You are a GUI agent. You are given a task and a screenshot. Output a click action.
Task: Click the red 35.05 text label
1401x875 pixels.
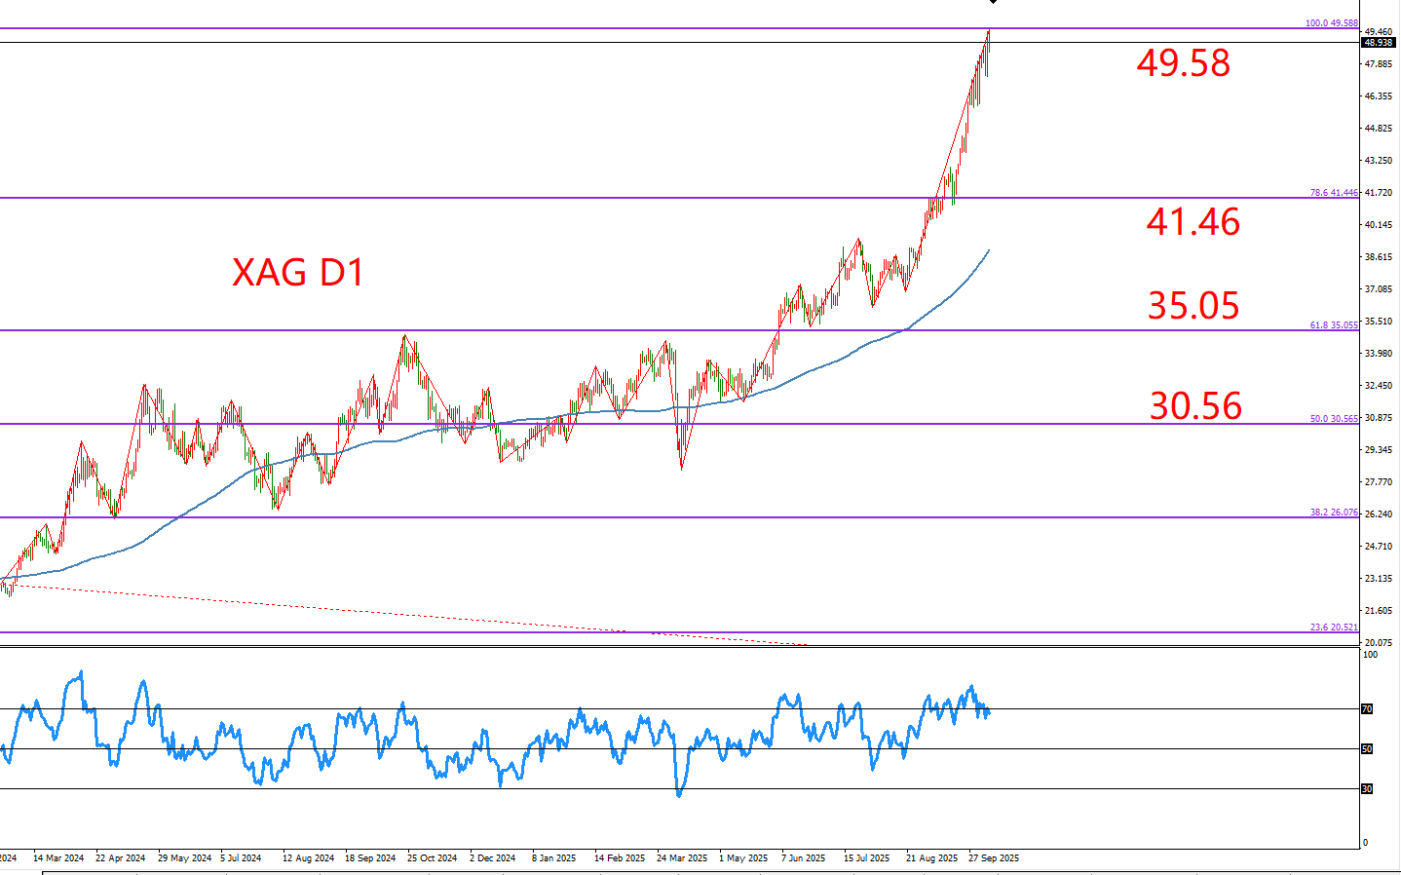(1193, 306)
